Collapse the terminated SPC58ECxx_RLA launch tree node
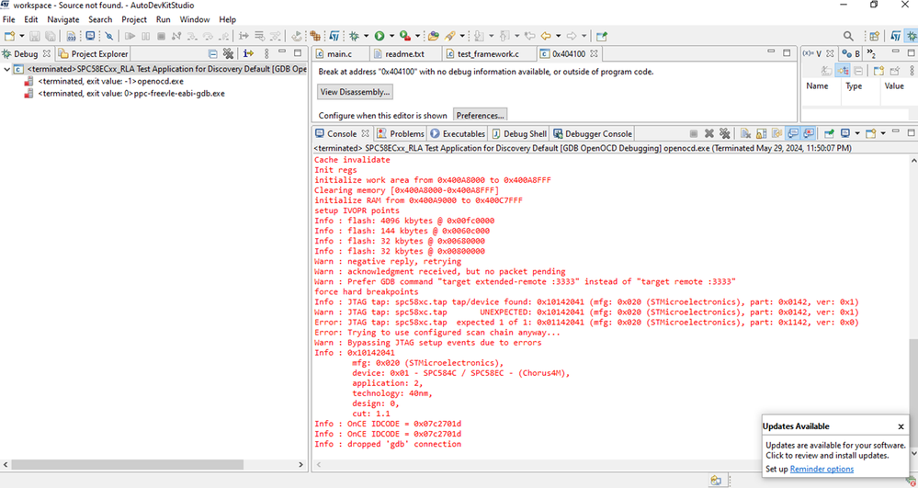 [7, 69]
